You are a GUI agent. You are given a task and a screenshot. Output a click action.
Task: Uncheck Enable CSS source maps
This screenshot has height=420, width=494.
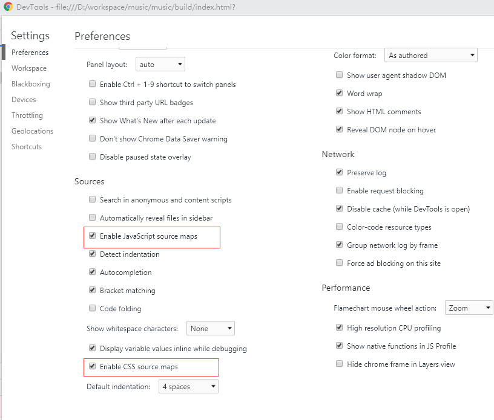pyautogui.click(x=92, y=366)
